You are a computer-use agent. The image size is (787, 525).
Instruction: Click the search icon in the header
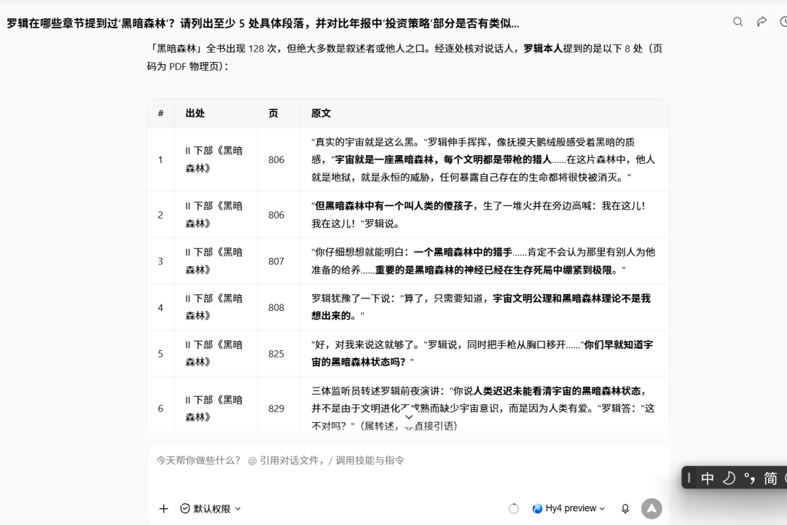tap(737, 22)
